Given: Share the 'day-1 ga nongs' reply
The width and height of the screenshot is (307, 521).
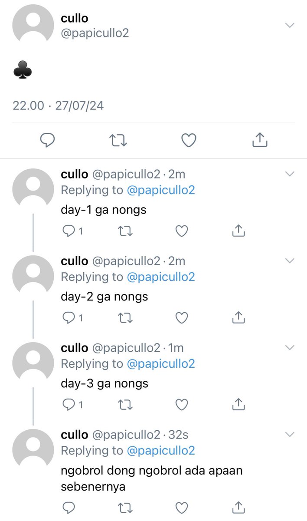Looking at the screenshot, I should click(x=238, y=231).
